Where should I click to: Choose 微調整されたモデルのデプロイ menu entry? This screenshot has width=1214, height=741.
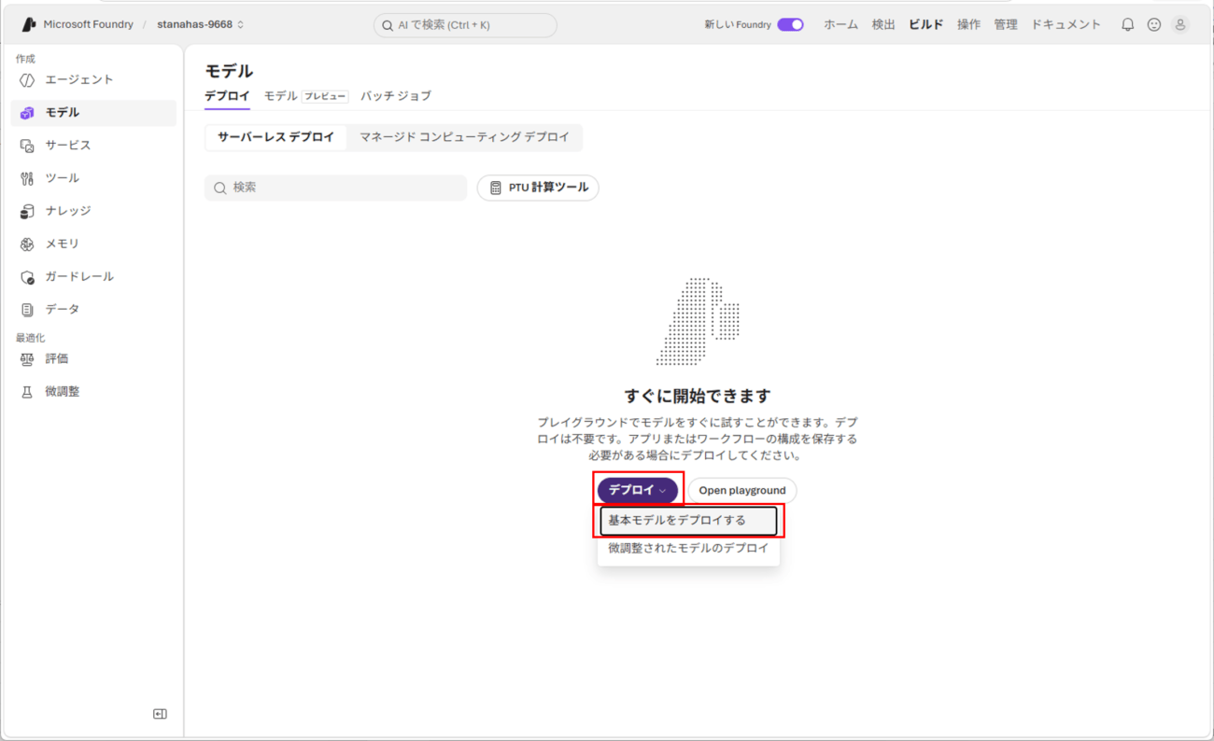point(688,549)
